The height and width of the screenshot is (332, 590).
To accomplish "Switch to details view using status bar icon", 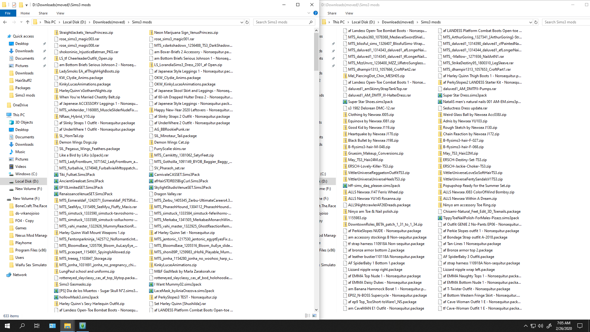I will tap(307, 316).
